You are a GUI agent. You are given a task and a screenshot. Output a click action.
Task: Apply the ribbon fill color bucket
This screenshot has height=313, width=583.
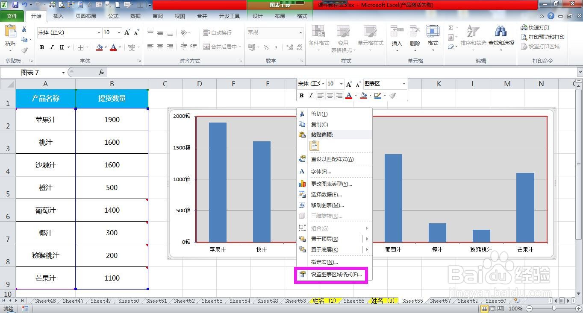(99, 47)
